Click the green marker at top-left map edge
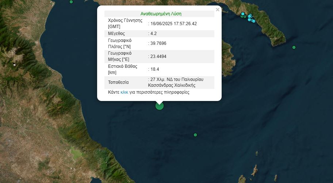The width and height of the screenshot is (333, 183). (x=71, y=2)
